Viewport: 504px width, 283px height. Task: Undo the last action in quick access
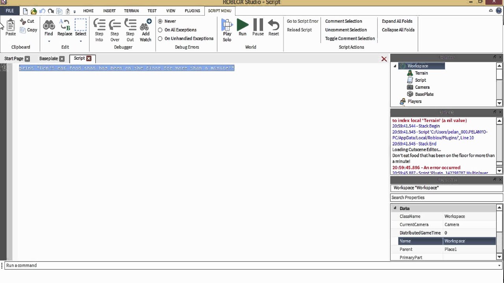(42, 11)
